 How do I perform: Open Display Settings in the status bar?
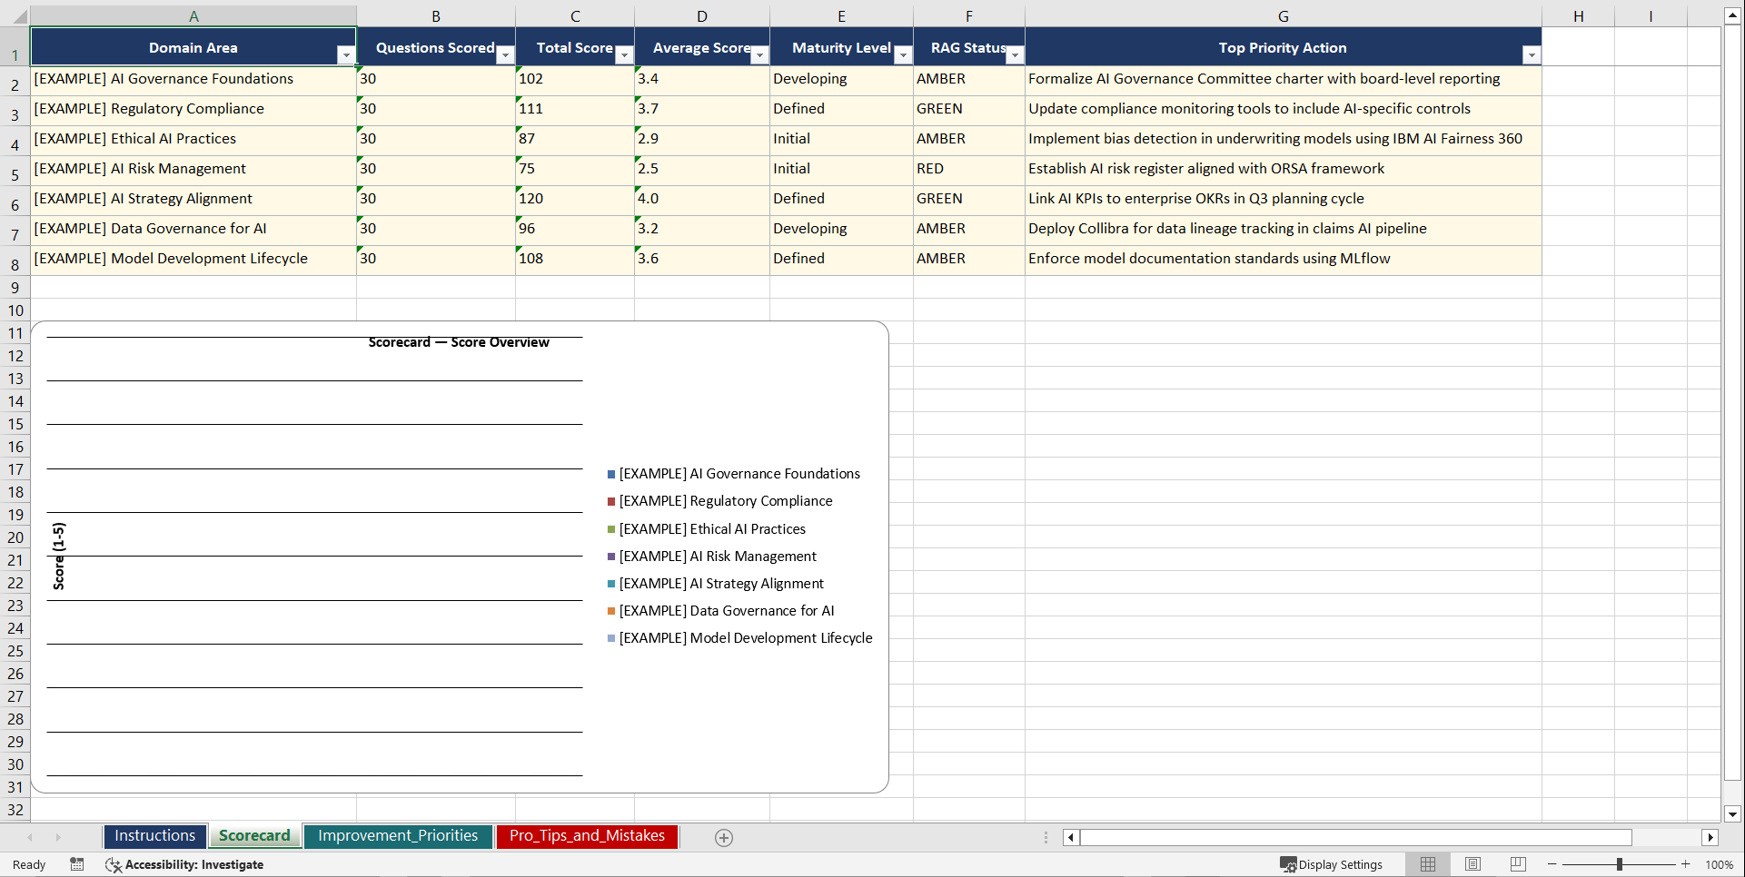pos(1332,864)
